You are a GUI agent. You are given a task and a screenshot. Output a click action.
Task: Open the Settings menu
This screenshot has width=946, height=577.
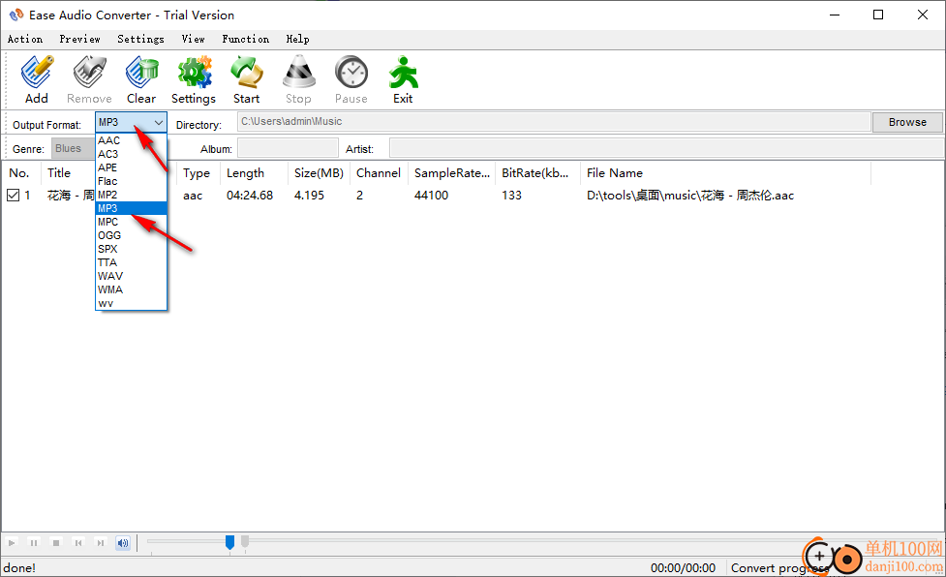[x=140, y=39]
